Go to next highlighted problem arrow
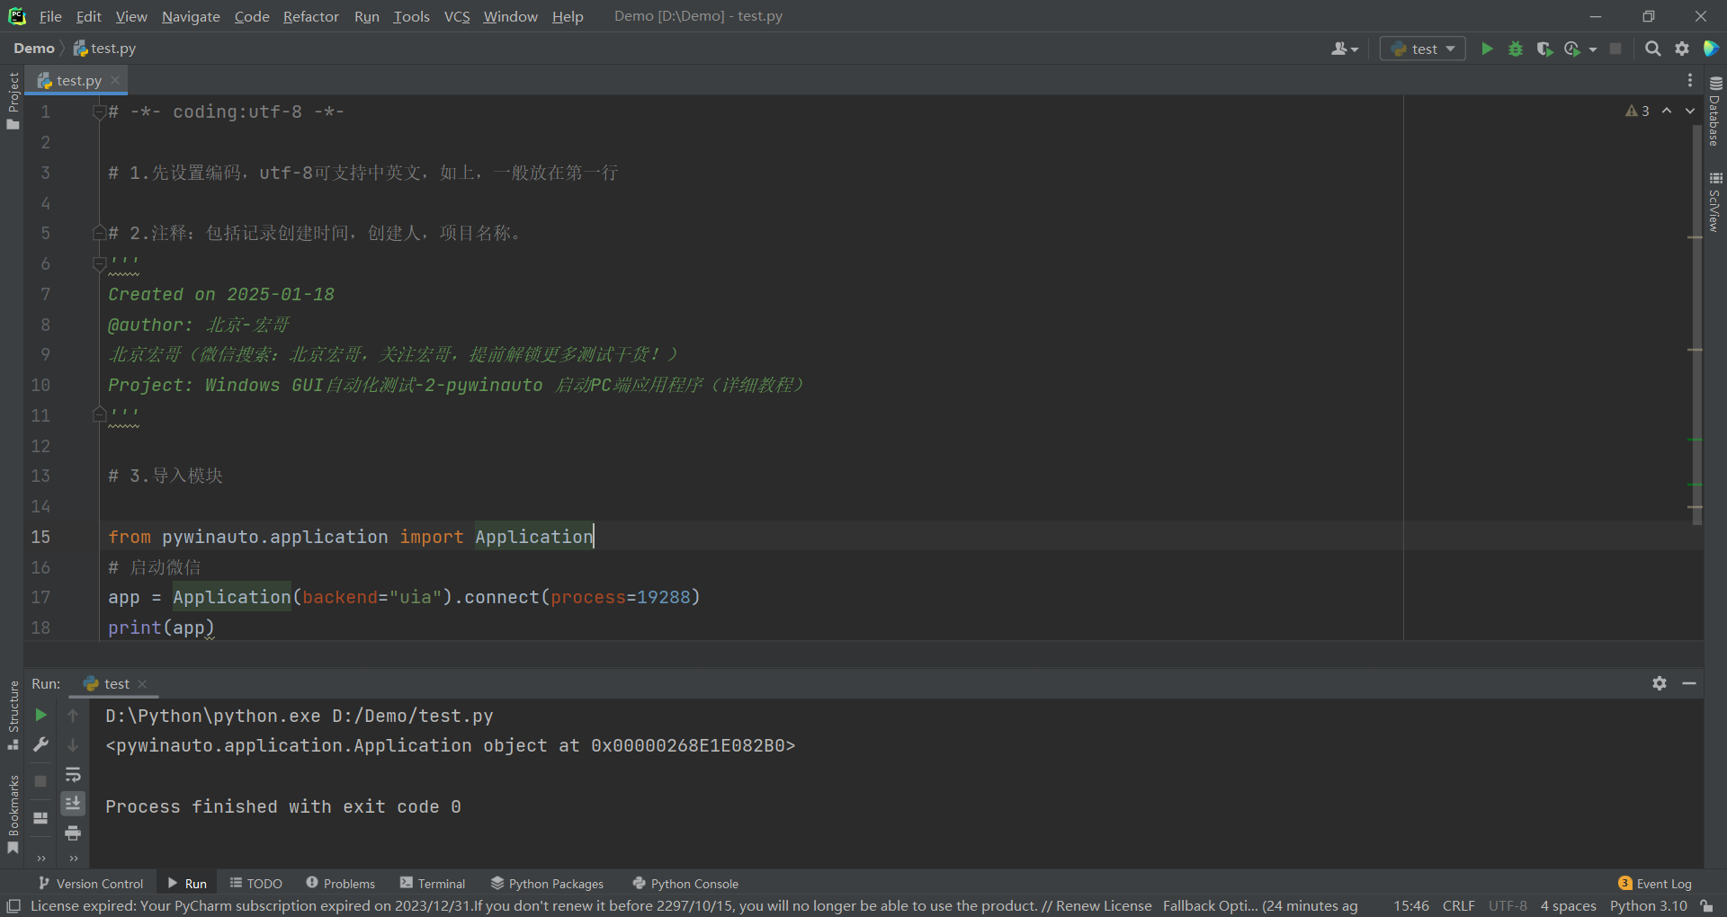Image resolution: width=1727 pixels, height=917 pixels. [1690, 111]
